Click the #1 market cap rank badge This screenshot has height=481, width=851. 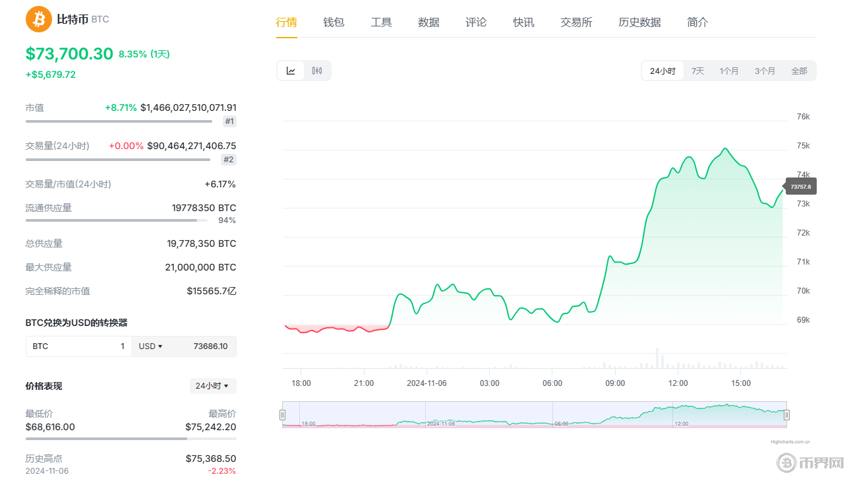pyautogui.click(x=229, y=121)
